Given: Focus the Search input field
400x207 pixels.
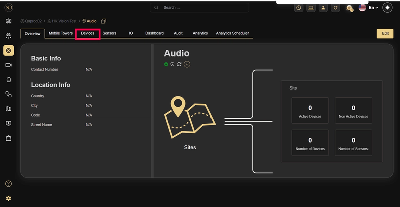Looking at the screenshot, I should point(199,8).
